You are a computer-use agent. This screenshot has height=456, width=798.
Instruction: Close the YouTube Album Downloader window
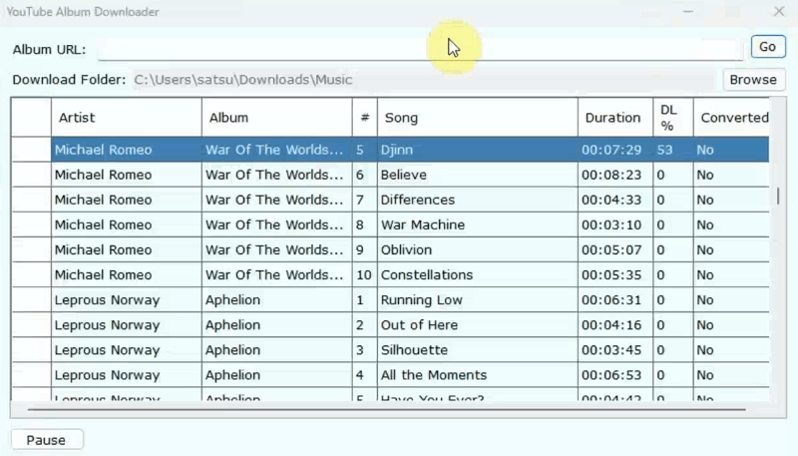click(779, 11)
